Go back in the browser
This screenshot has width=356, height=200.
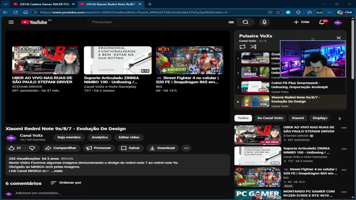click(x=6, y=12)
